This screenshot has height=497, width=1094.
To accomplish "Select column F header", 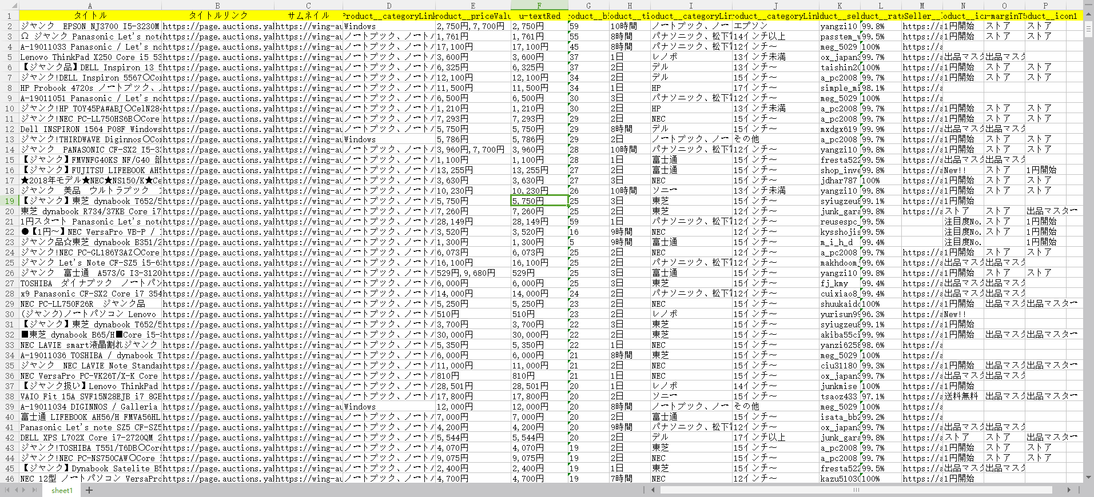I will point(539,6).
